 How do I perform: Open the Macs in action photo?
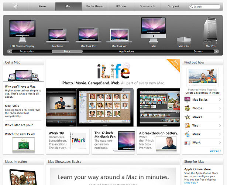coord(23,177)
